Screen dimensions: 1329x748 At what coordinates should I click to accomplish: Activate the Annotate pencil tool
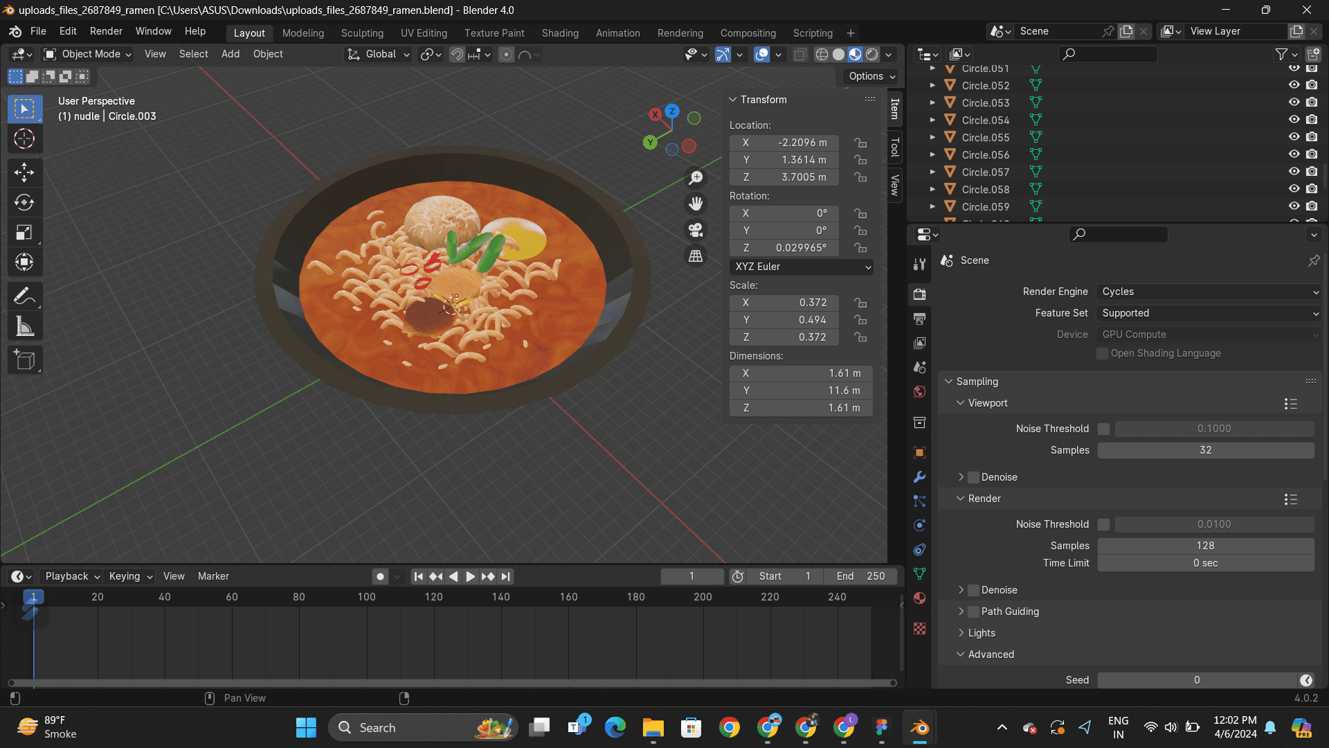[24, 296]
